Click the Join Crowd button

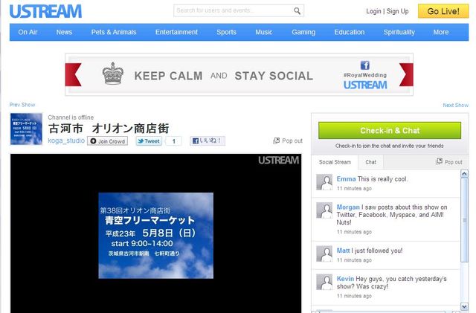tap(108, 141)
